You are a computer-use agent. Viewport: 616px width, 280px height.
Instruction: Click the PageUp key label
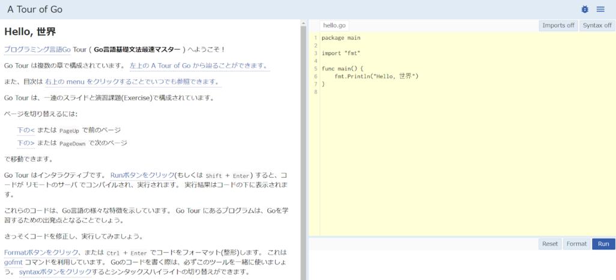(69, 130)
